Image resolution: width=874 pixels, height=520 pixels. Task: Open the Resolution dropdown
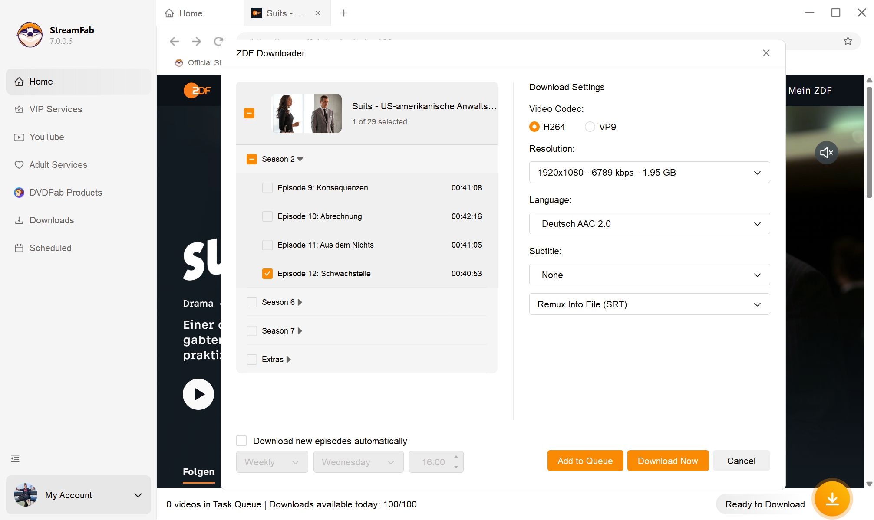tap(649, 173)
